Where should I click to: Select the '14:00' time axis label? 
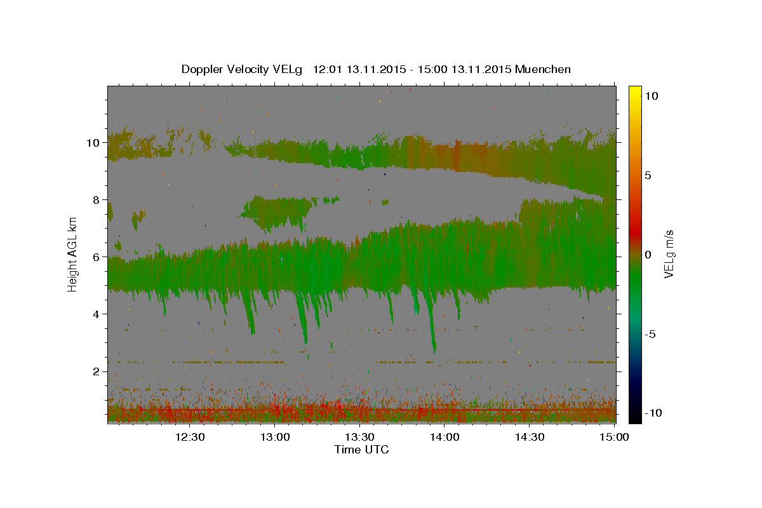(x=444, y=437)
